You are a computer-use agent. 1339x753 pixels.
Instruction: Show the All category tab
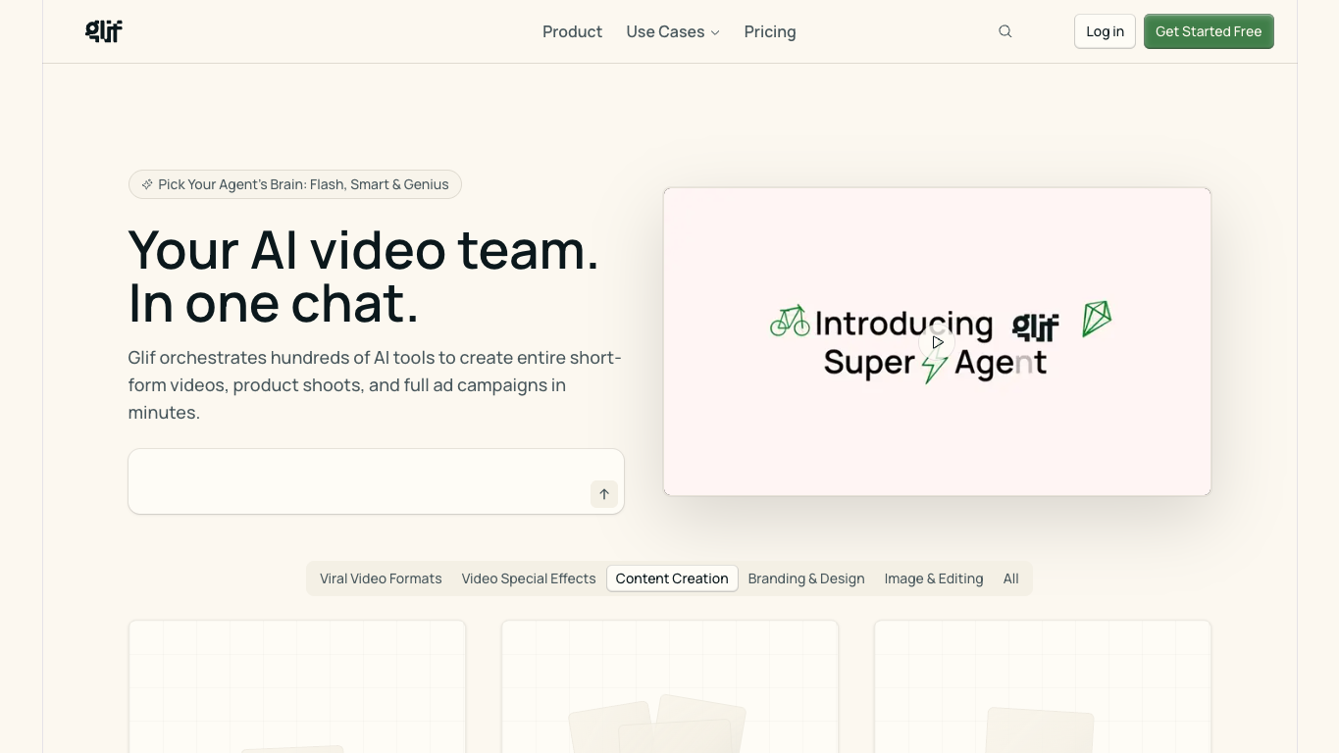[1011, 578]
